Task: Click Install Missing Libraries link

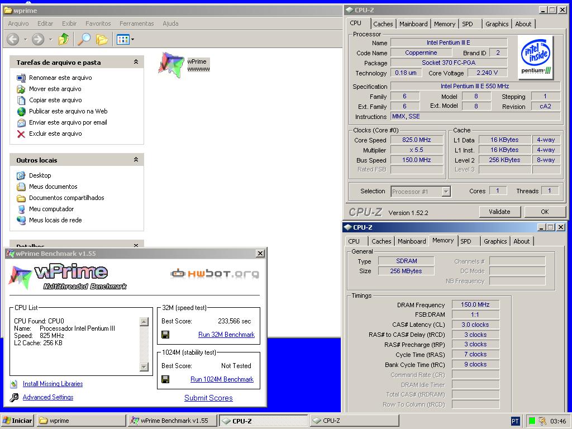Action: 53,384
